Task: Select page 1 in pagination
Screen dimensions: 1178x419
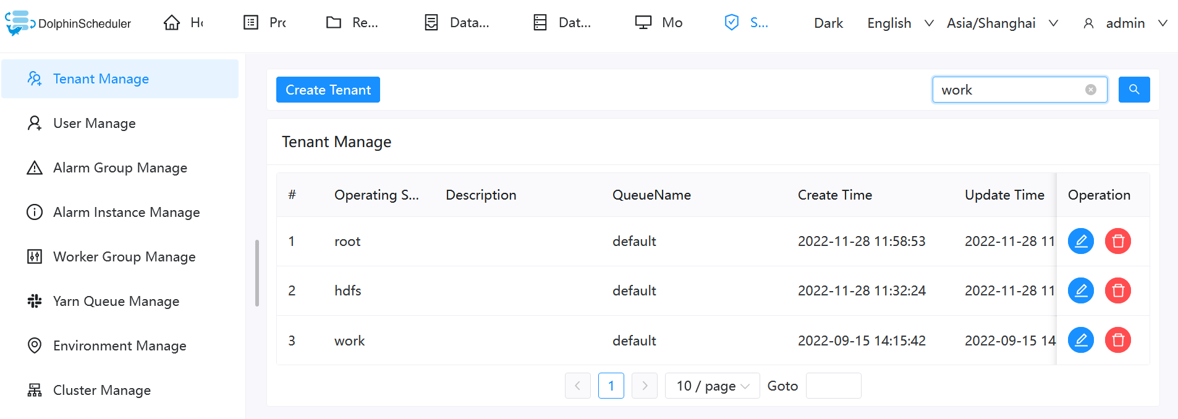Action: pos(611,386)
